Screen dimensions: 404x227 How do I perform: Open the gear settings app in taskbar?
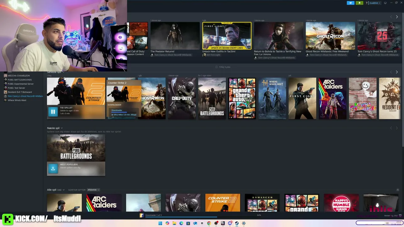tap(244, 223)
